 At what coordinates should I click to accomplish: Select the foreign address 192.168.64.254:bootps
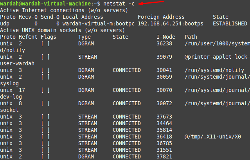coord(171,23)
